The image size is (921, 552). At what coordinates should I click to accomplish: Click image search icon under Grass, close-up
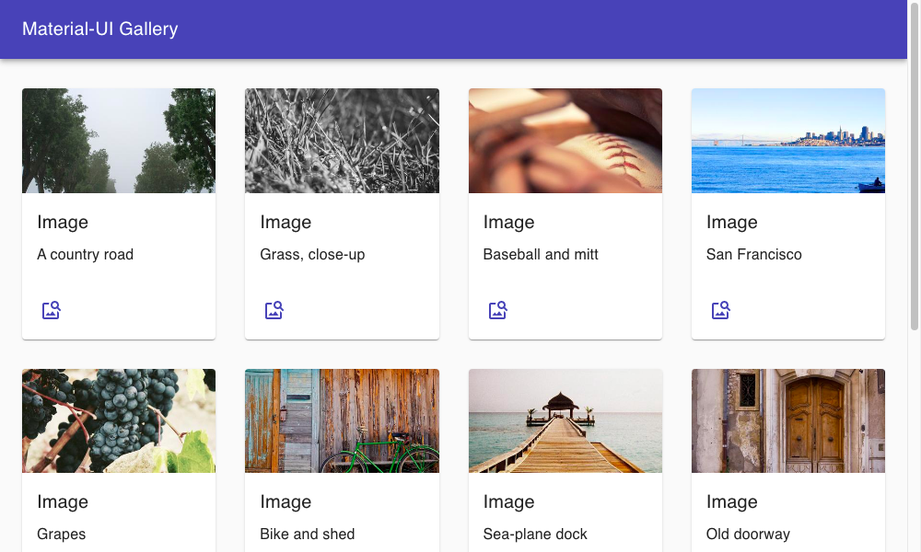[274, 310]
